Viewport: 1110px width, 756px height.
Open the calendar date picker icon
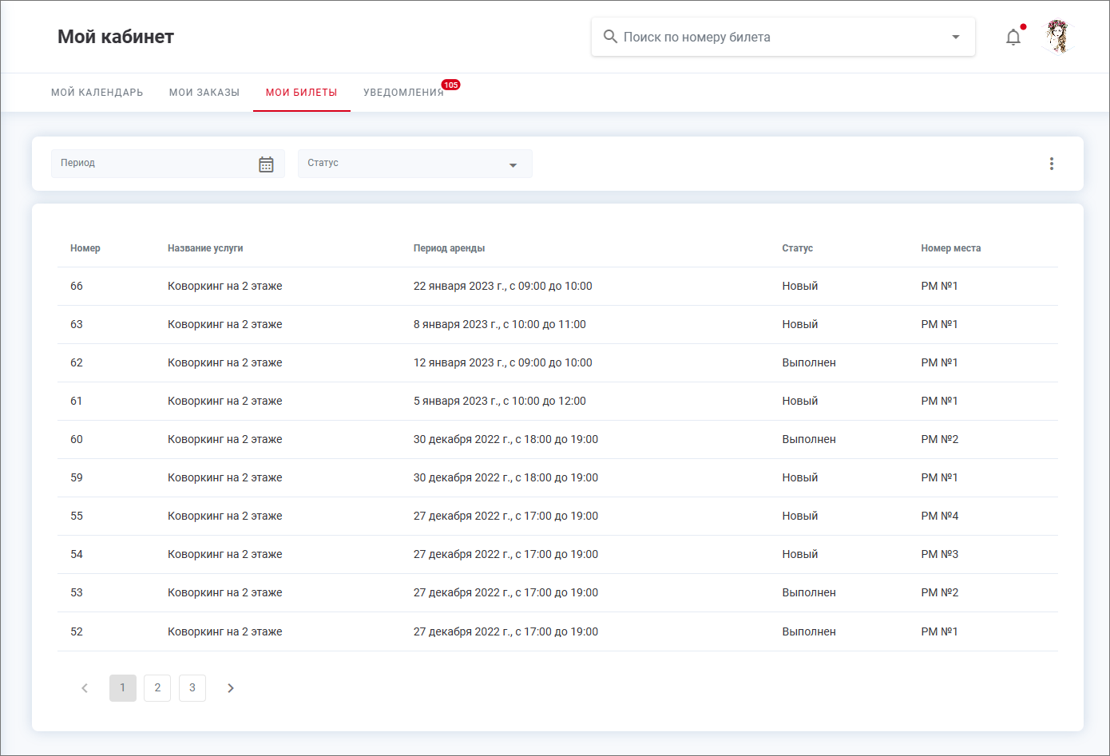[266, 164]
